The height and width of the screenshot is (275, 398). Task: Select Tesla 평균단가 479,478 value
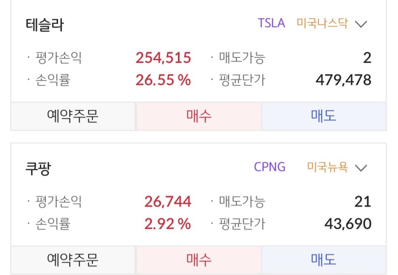point(343,80)
